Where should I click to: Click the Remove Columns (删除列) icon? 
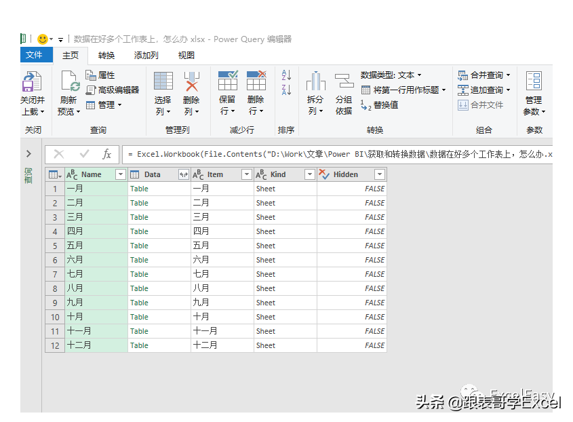191,81
